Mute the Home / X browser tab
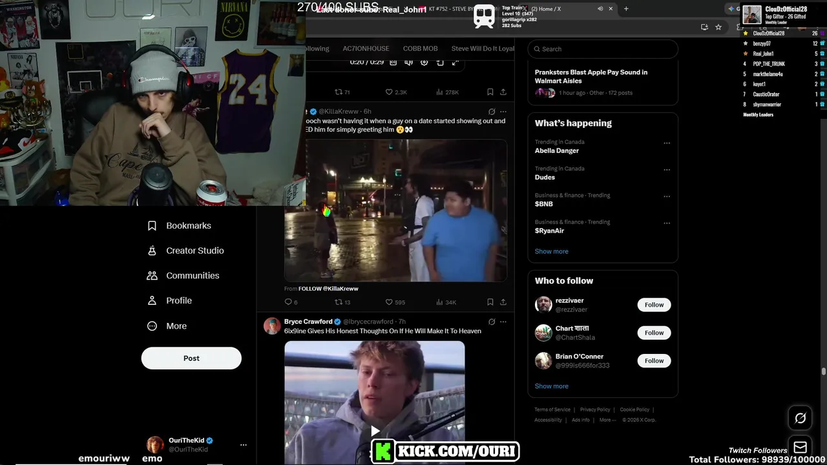 (600, 9)
